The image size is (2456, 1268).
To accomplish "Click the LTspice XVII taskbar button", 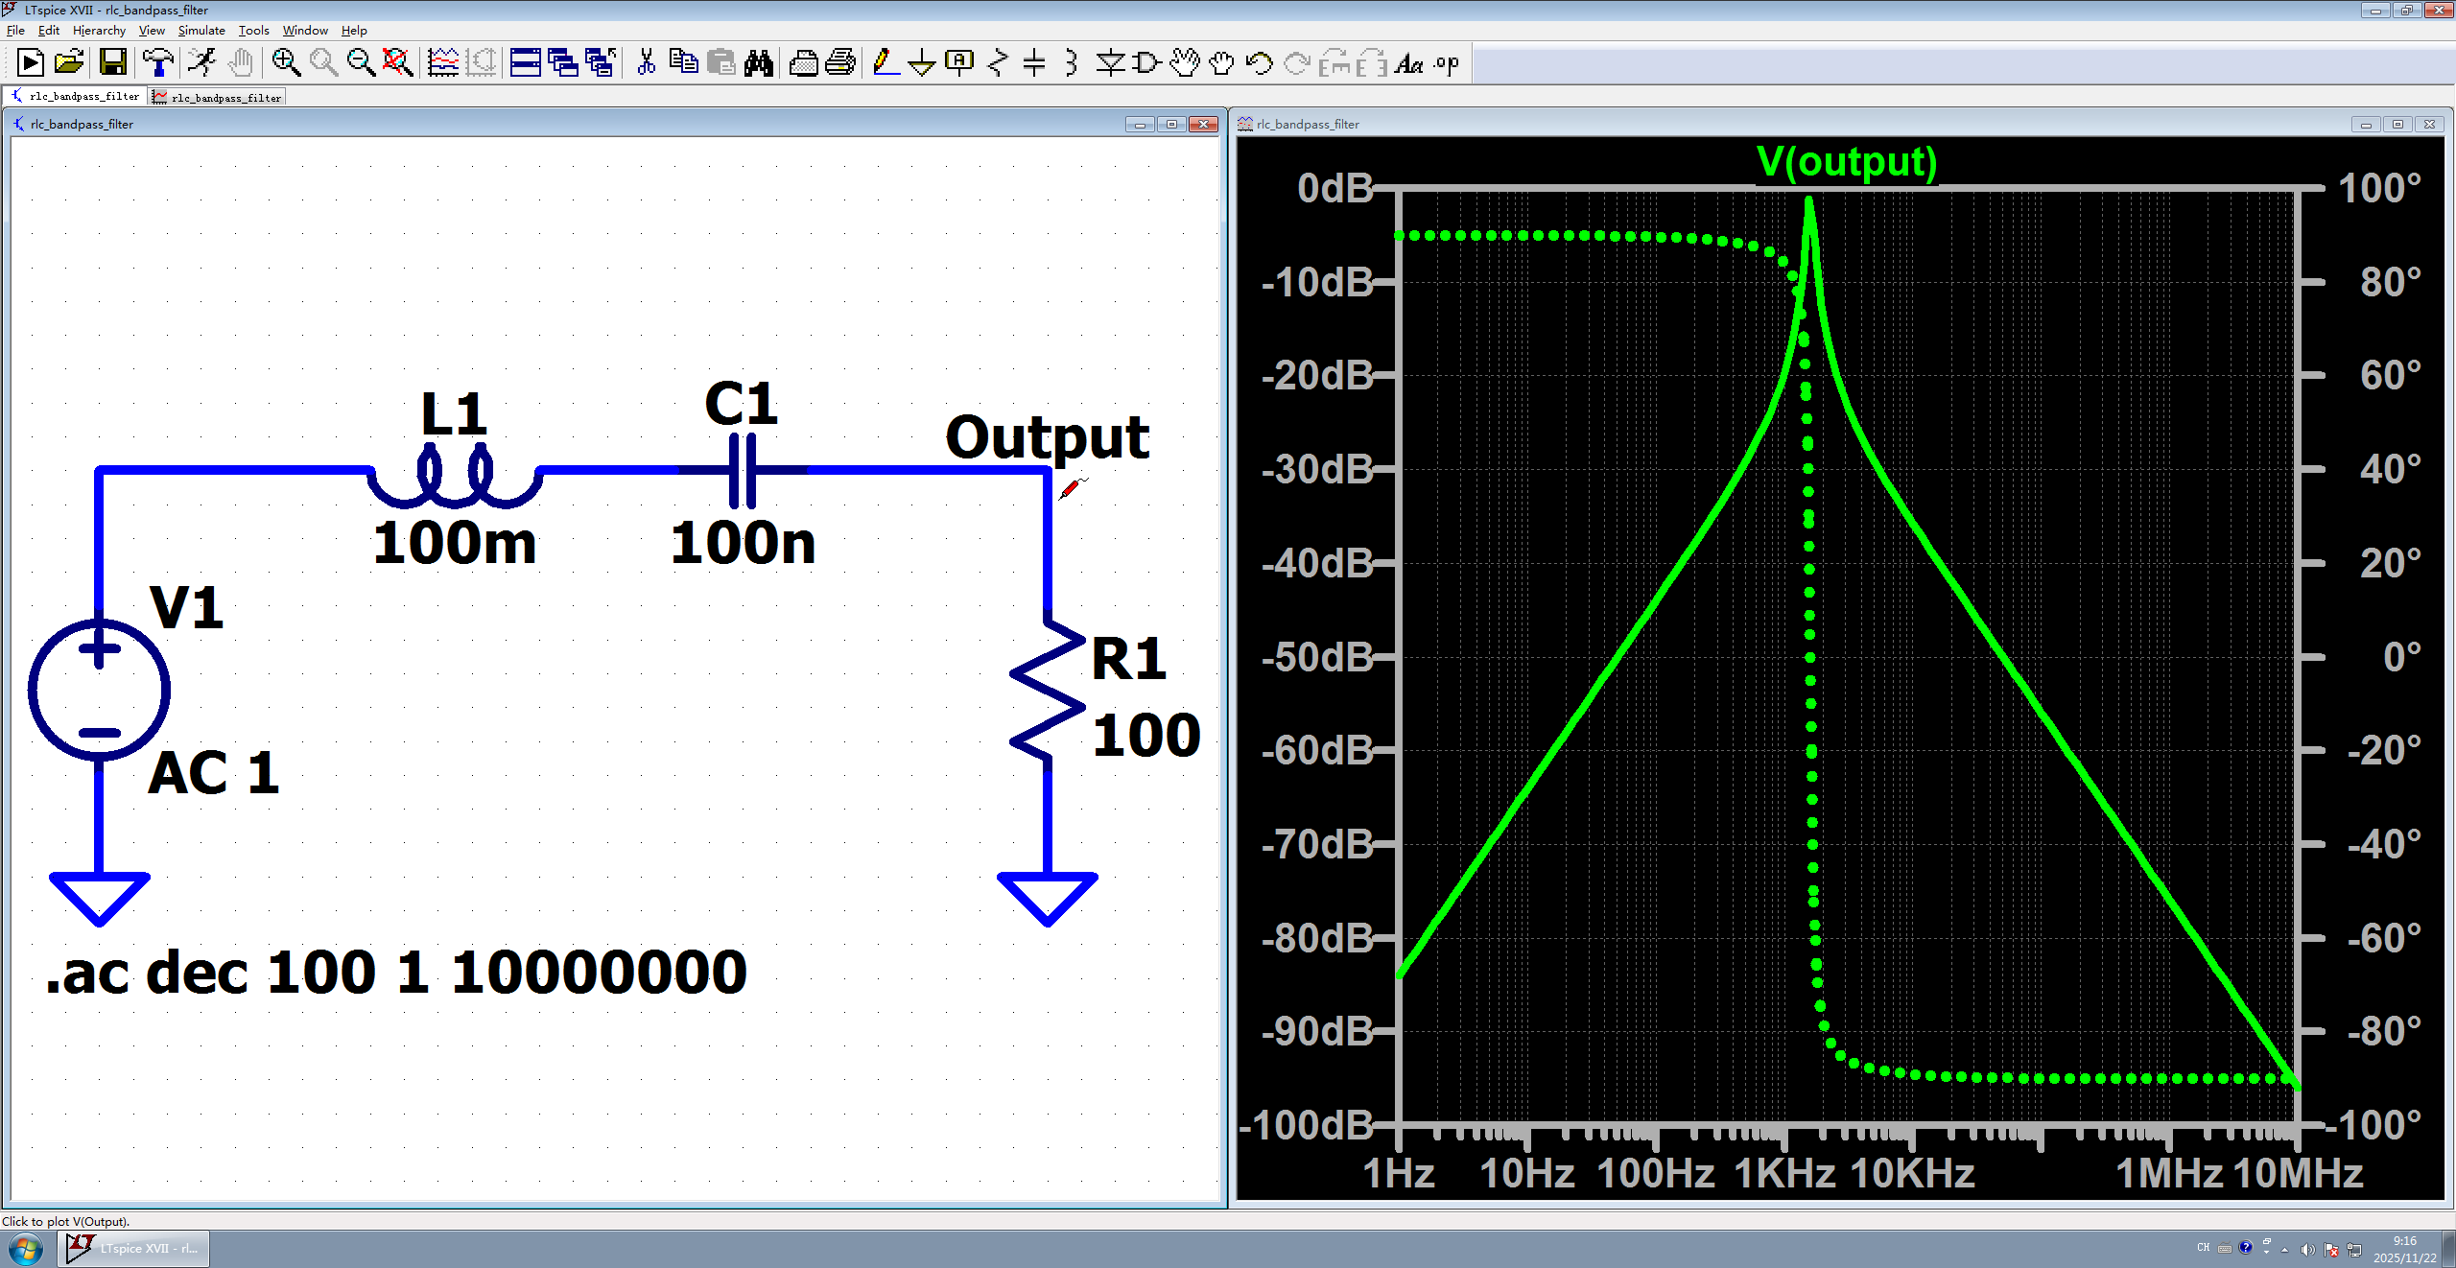I will 133,1248.
